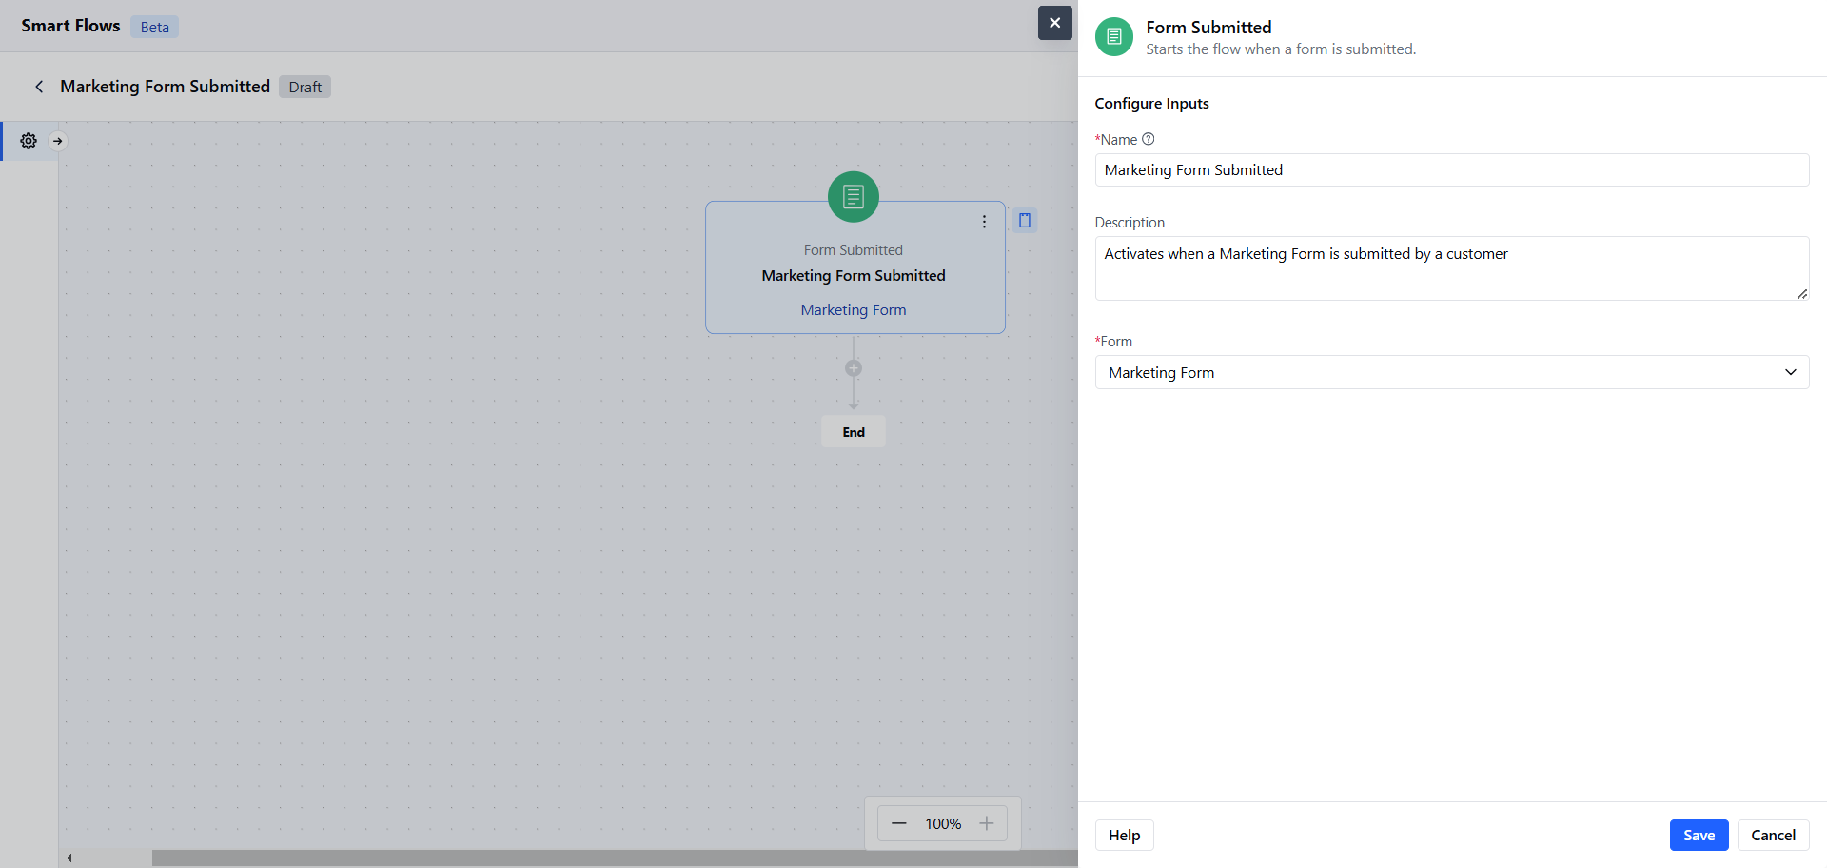Click the Marketing Form Submitted node title
The height and width of the screenshot is (868, 1827).
click(854, 276)
